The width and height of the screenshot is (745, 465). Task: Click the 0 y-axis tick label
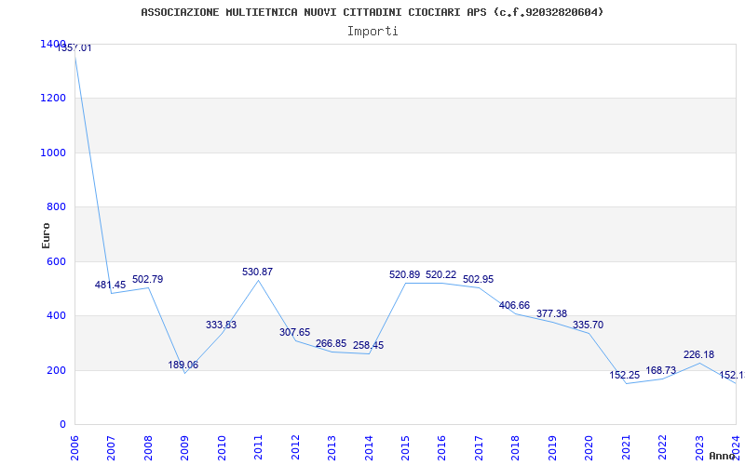coord(63,424)
